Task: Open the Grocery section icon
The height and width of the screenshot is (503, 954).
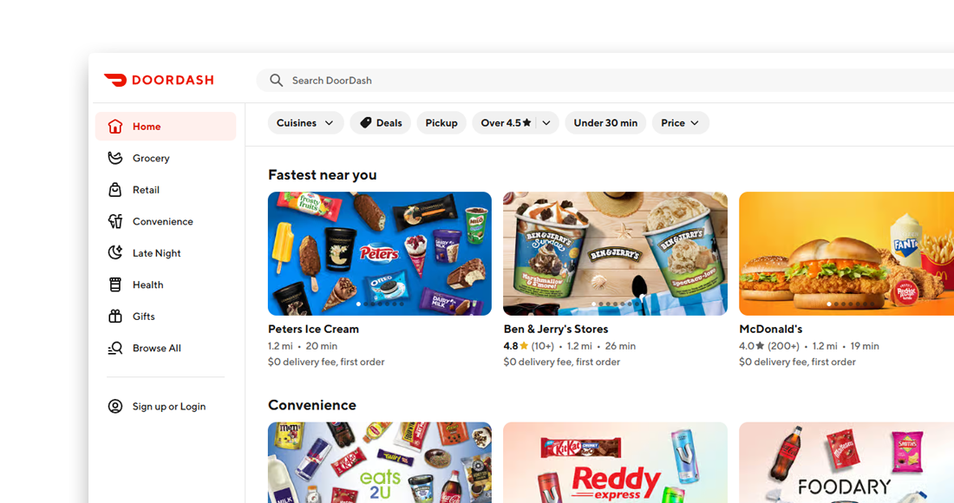Action: click(x=115, y=158)
